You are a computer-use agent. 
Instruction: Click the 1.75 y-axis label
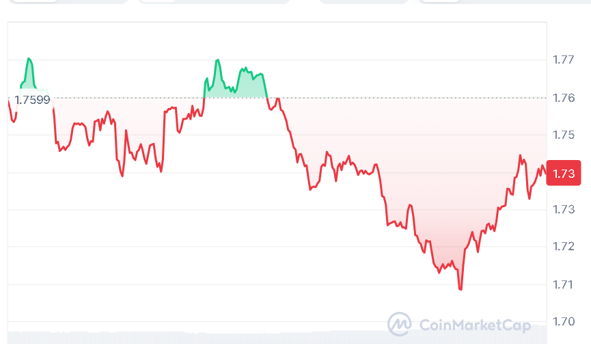pos(563,135)
